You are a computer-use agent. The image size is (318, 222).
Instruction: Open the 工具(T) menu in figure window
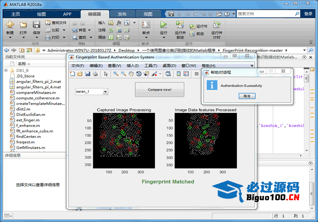pos(151,66)
